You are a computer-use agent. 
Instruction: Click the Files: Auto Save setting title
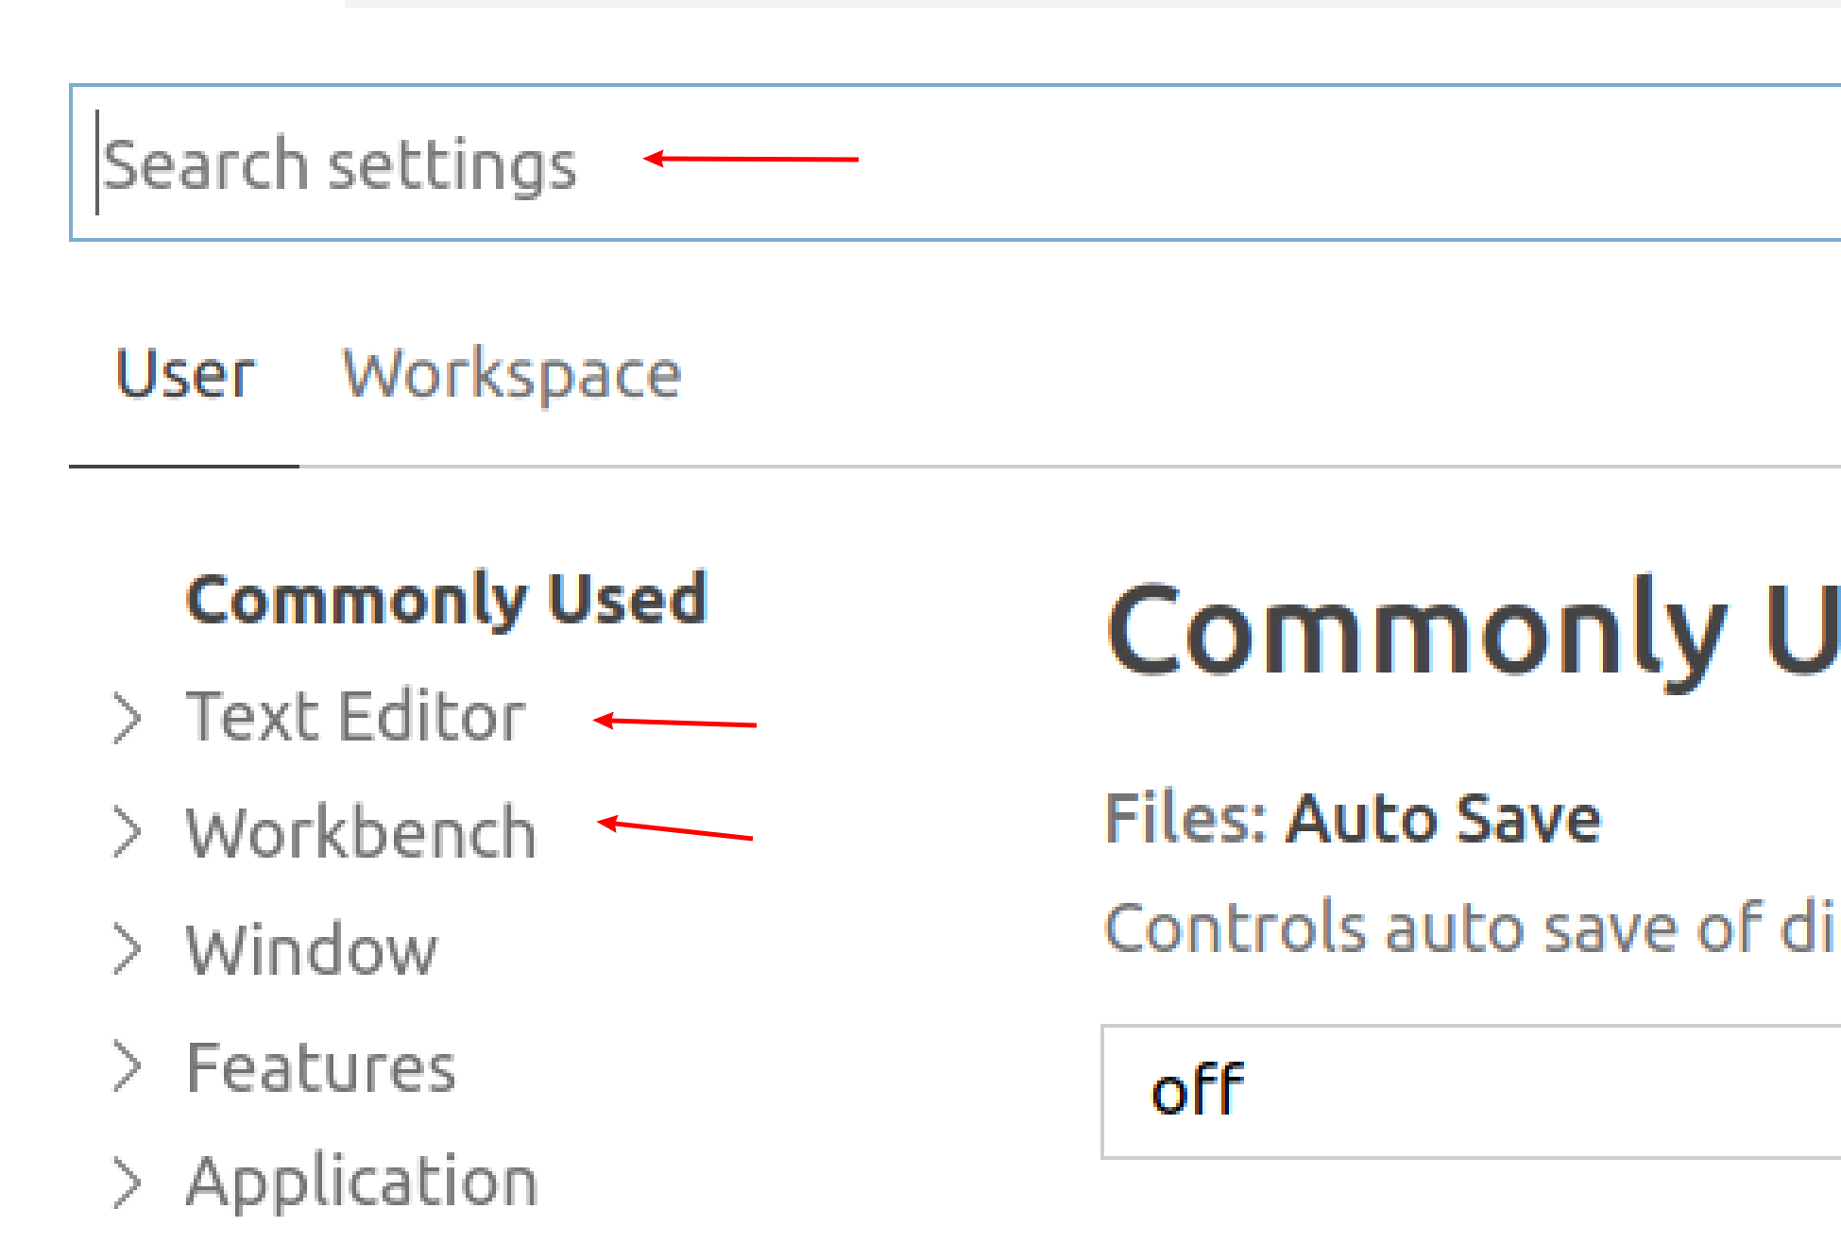1351,818
